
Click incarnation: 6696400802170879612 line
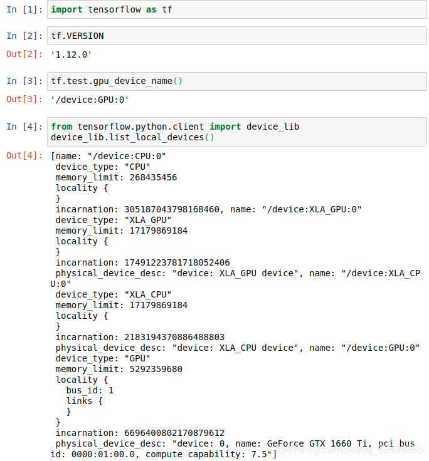140,433
